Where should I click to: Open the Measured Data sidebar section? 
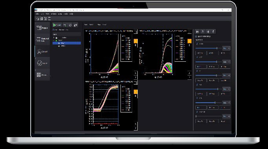pos(42,40)
